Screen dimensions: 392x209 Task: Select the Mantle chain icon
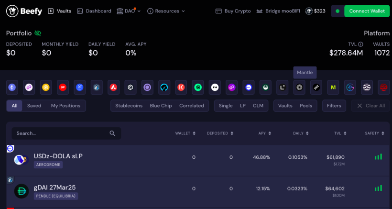[x=299, y=87]
